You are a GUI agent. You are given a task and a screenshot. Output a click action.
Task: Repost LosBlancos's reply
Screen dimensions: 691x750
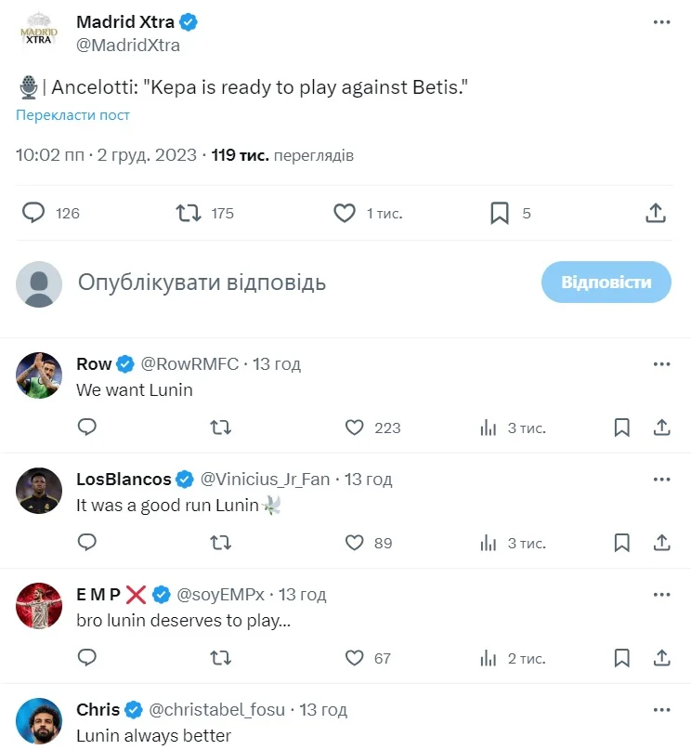(x=220, y=543)
